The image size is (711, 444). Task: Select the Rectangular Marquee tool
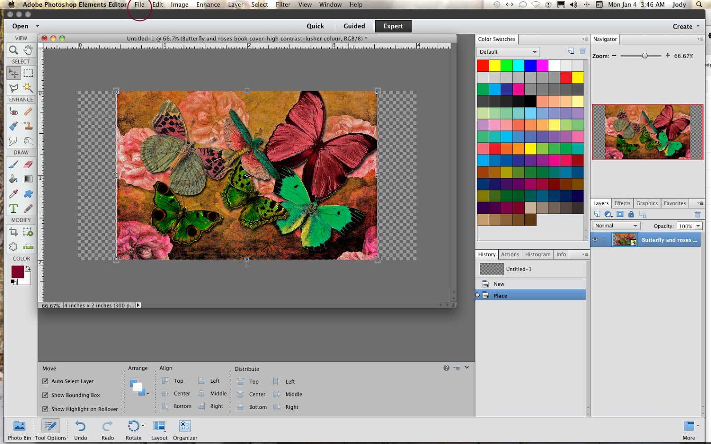(28, 73)
